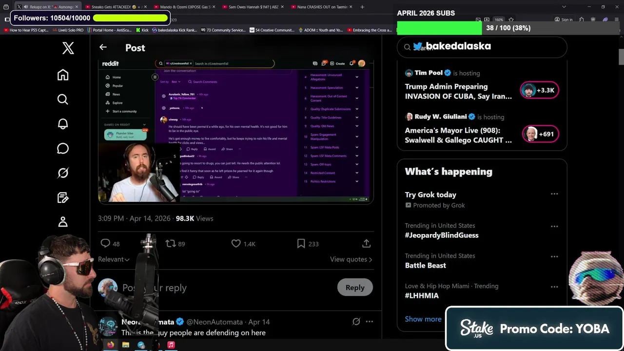Image resolution: width=624 pixels, height=351 pixels.
Task: Open @NeonAutomata profile handle
Action: 214,322
